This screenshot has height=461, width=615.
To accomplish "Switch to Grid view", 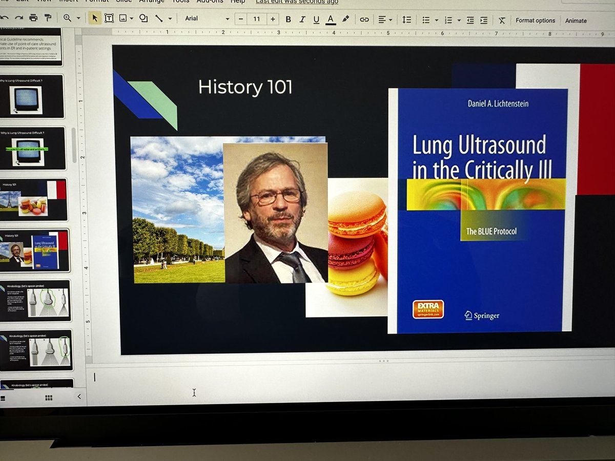I will [x=49, y=397].
